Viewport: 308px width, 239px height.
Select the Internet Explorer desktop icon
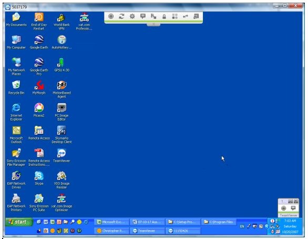[x=16, y=112]
